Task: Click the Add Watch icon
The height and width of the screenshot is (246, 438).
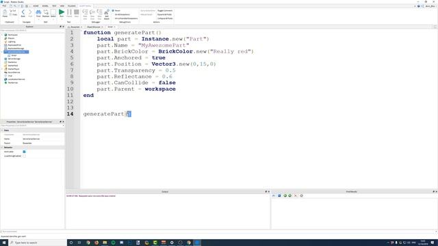Action: tap(107, 14)
